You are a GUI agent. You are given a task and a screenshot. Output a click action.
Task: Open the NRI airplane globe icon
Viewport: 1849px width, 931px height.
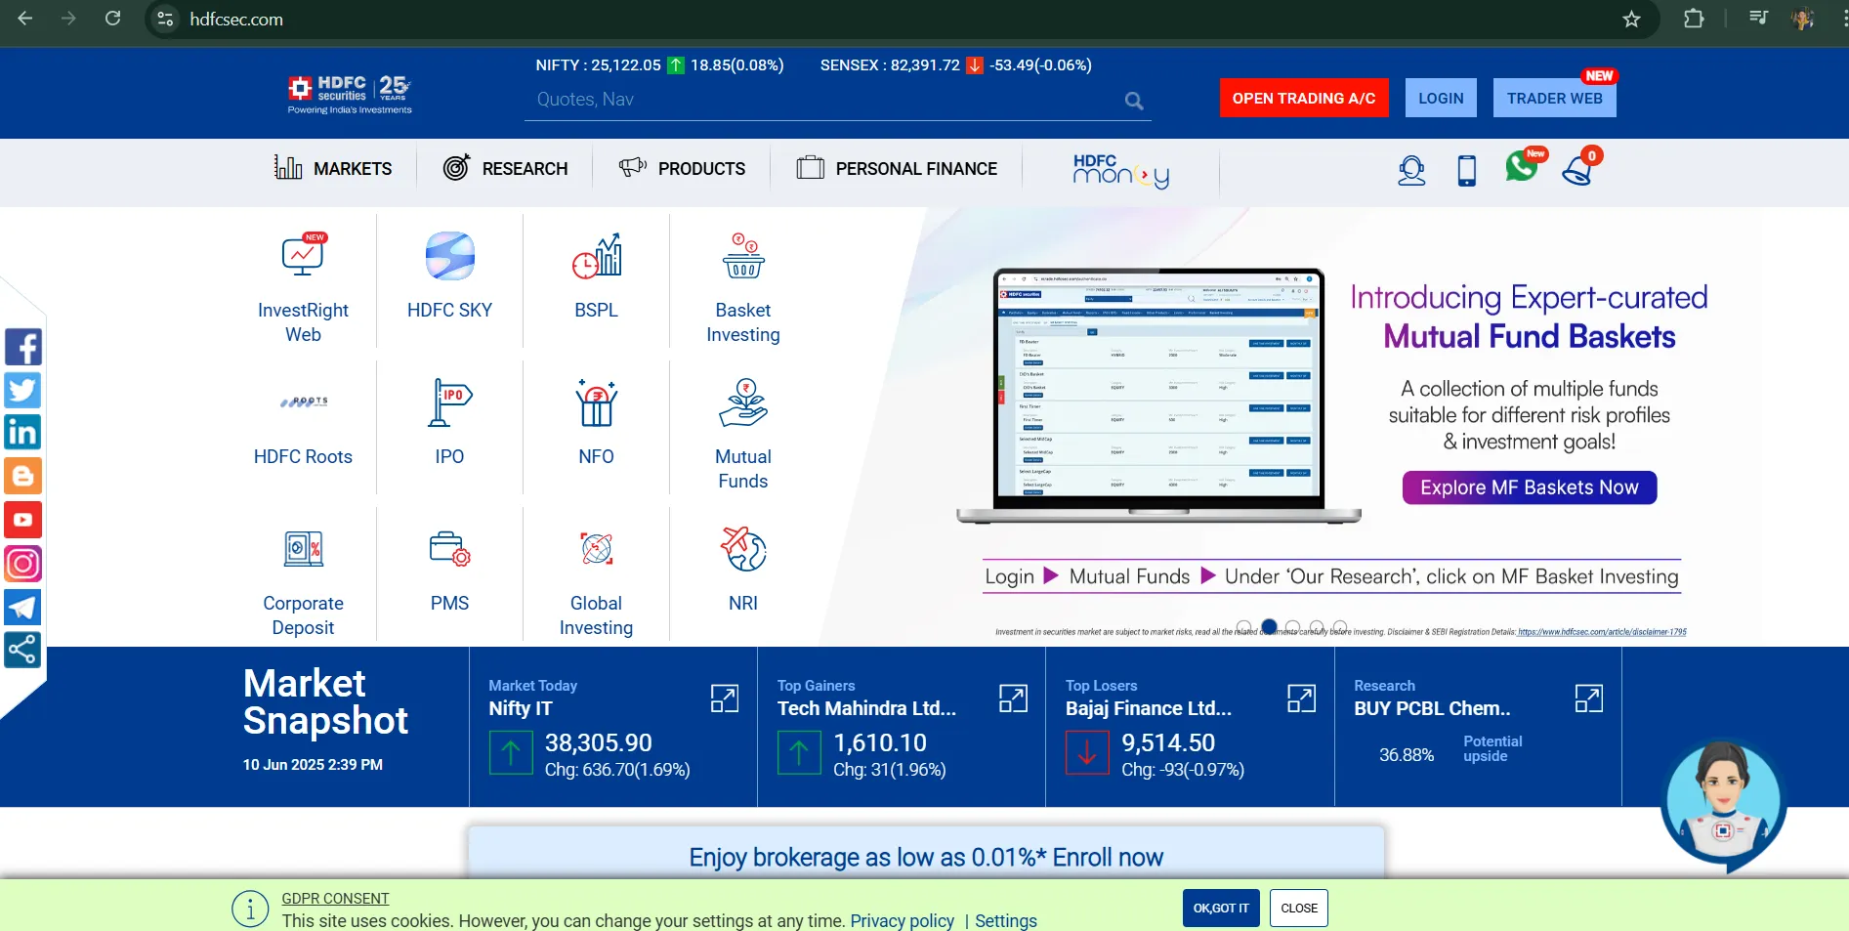point(743,549)
